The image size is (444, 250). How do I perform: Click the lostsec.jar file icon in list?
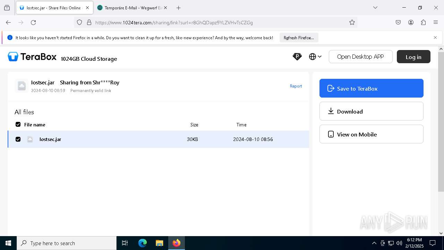30,139
